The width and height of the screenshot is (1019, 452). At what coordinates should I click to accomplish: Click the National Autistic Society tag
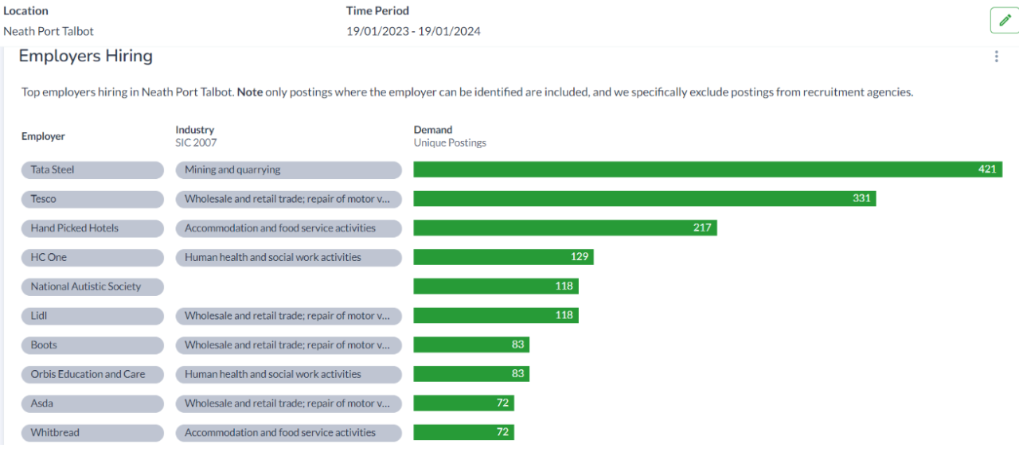pos(92,286)
